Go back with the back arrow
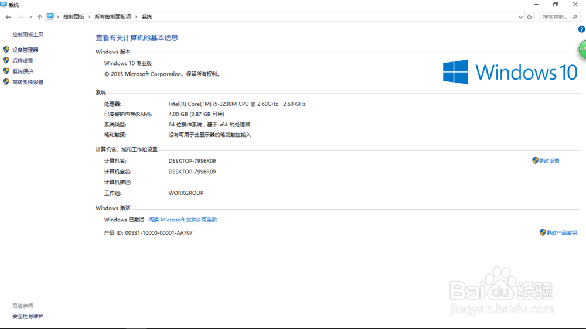Viewport: 586px width, 329px height. pos(8,17)
